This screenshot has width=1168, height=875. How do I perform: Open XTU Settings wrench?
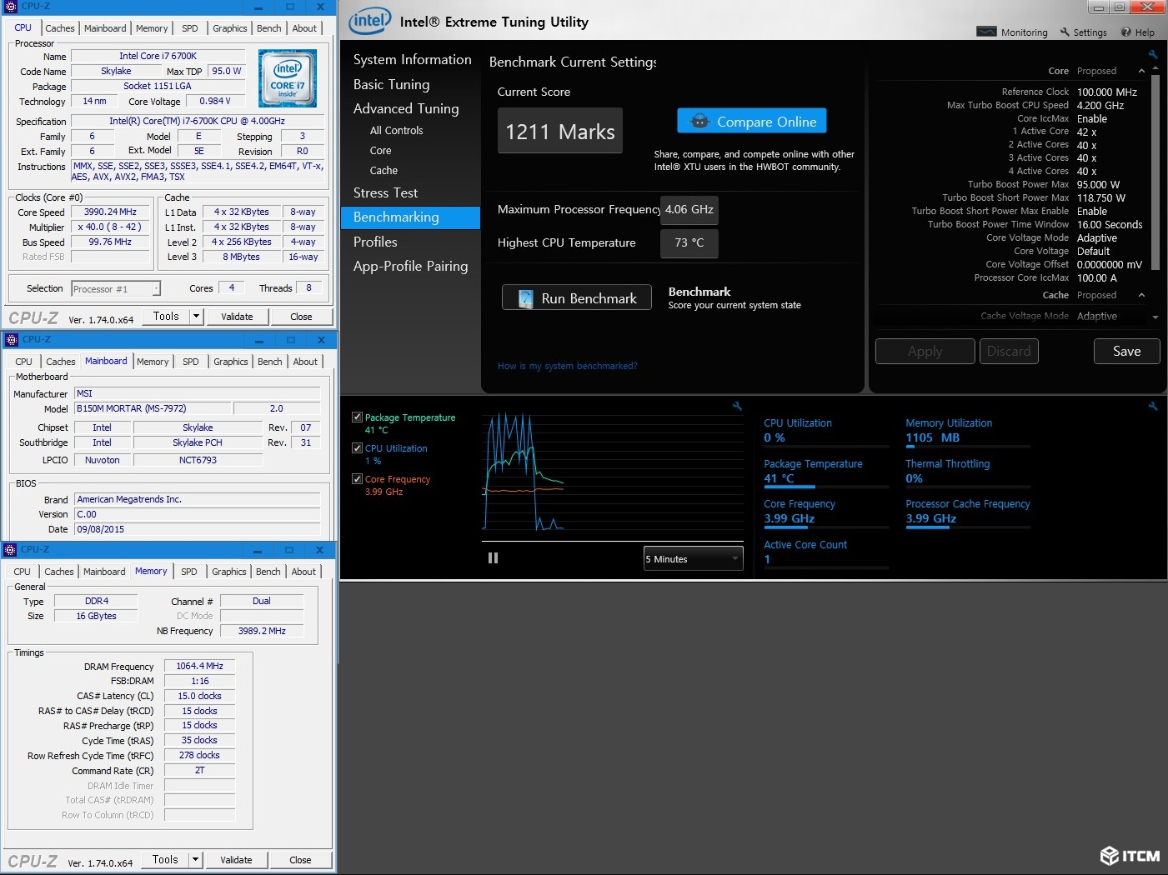coord(1083,32)
